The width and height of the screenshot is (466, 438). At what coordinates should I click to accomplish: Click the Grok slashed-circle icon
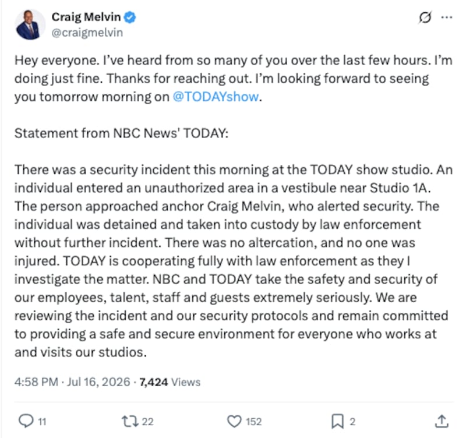pos(425,17)
